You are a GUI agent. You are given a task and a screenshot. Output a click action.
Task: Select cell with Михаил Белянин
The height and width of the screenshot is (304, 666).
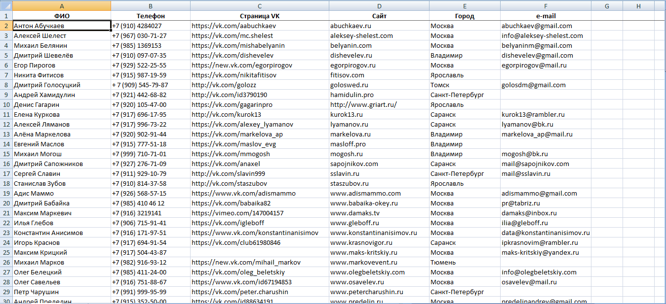62,45
